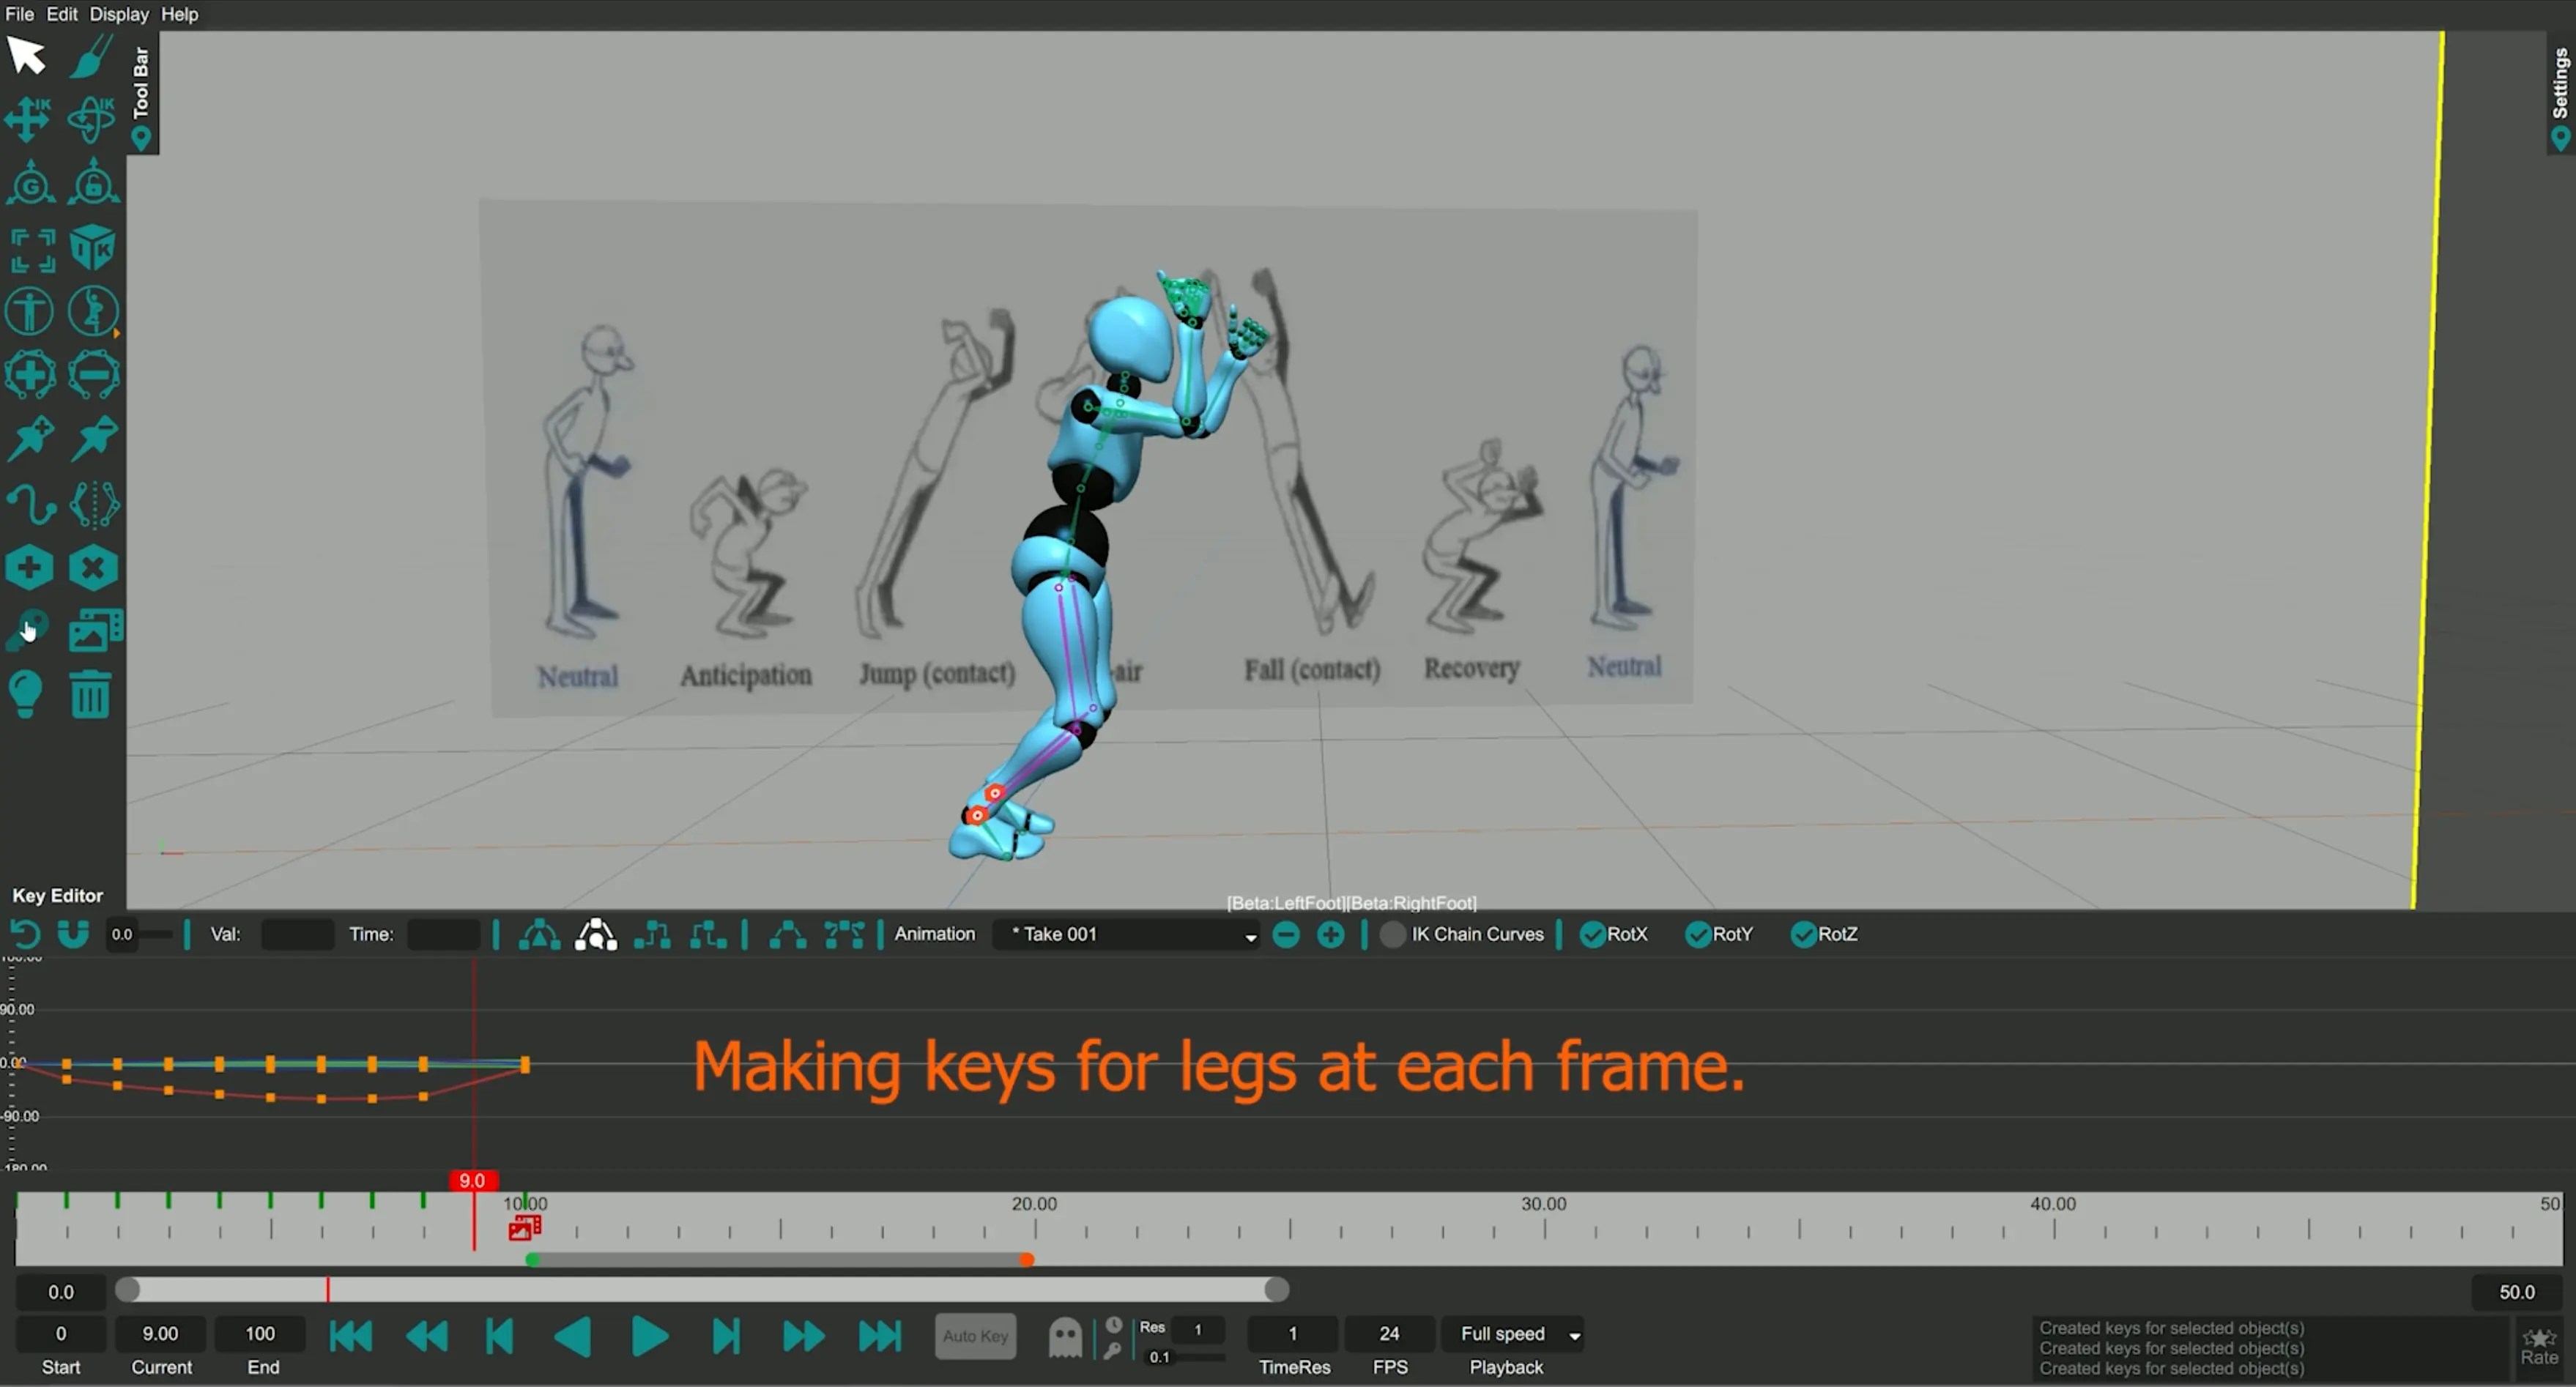
Task: Click the trash can delete icon
Action: [91, 695]
